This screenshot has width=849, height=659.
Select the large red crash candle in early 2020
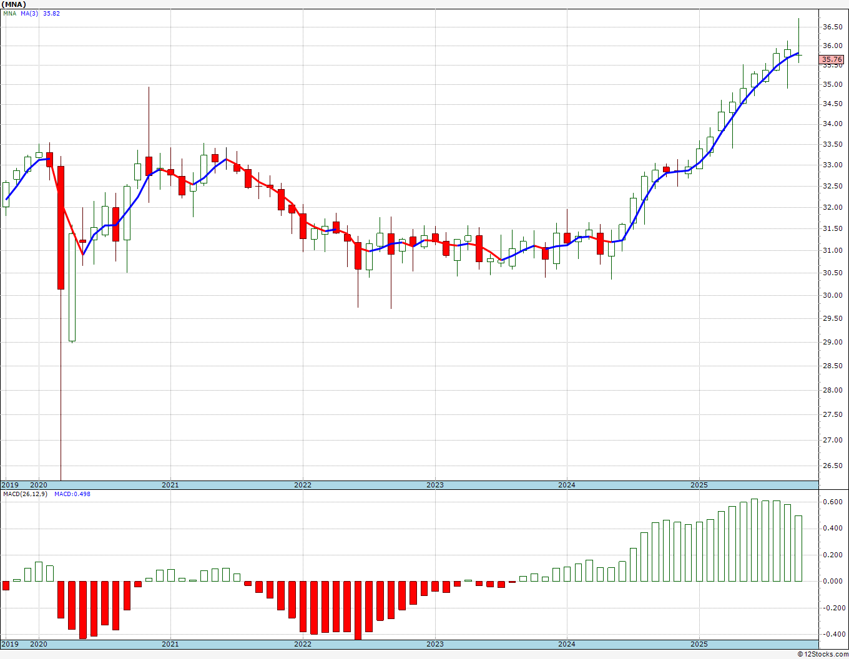61,227
